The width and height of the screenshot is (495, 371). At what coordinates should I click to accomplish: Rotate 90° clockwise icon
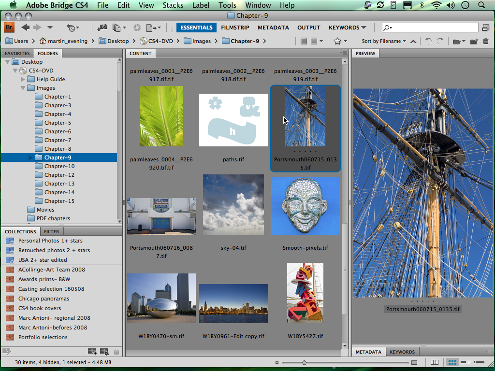440,41
